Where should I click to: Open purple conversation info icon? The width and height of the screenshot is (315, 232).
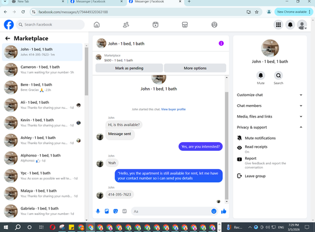(221, 43)
